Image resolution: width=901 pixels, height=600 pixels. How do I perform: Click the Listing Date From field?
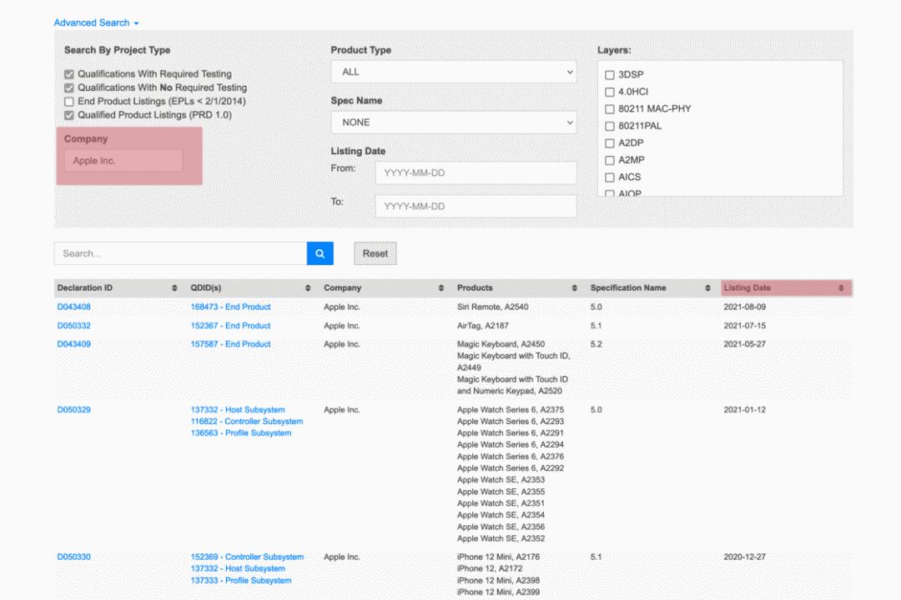(476, 172)
